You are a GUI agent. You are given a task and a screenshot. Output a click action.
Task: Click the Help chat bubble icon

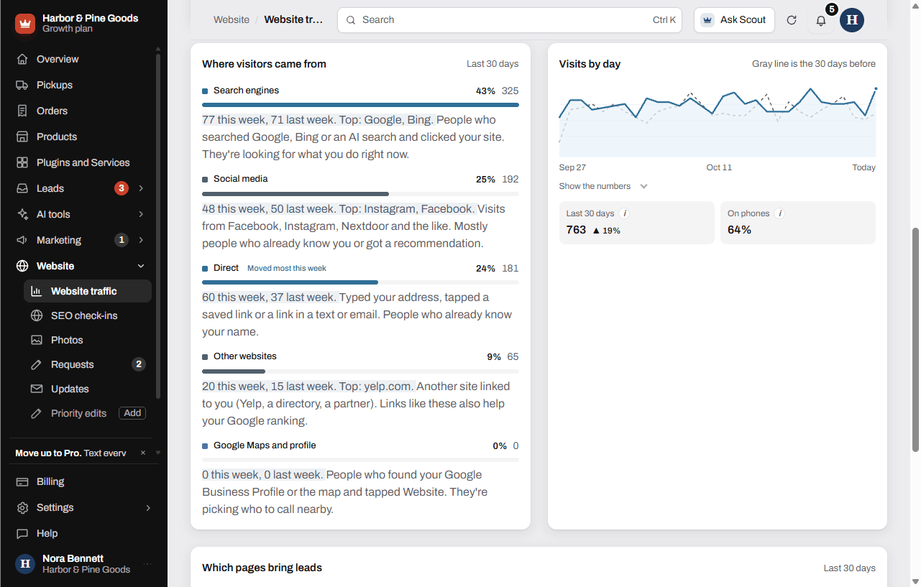(x=22, y=533)
